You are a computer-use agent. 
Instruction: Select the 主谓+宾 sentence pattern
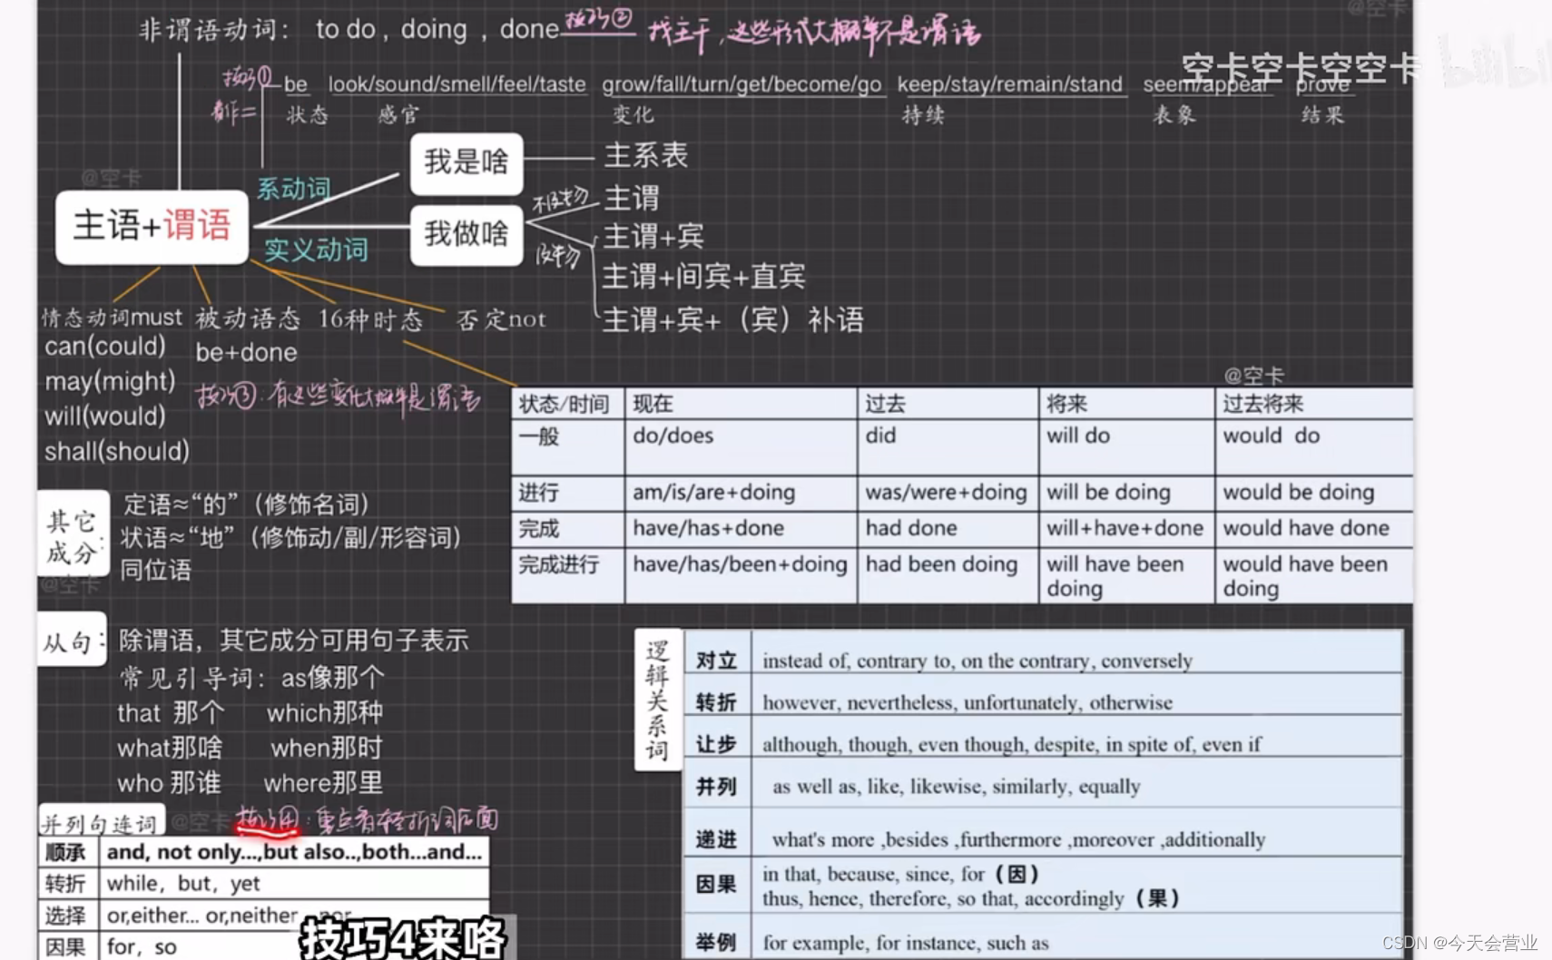pos(653,237)
